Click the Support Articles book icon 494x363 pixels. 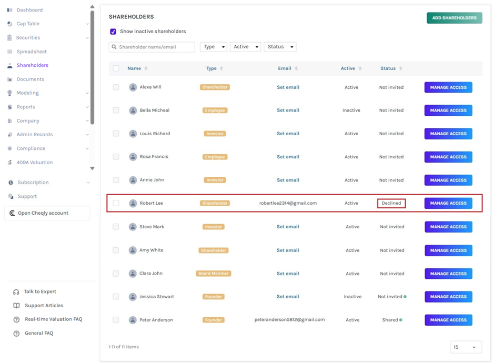[16, 306]
